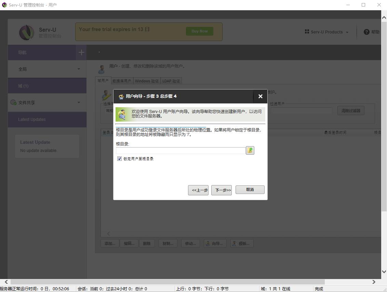Click the user avatar icon near heading
The image size is (387, 292).
(x=102, y=69)
